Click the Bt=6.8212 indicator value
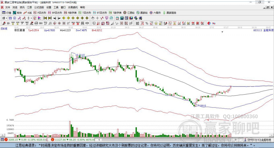 point(97,30)
